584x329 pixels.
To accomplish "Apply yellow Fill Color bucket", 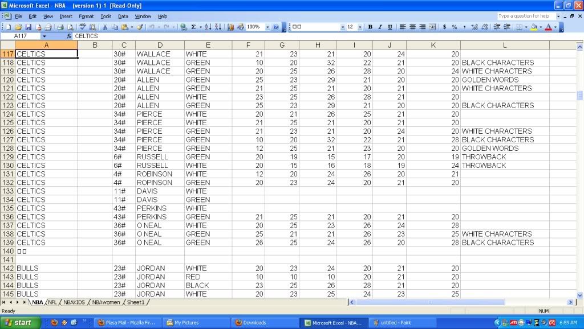I will [534, 27].
